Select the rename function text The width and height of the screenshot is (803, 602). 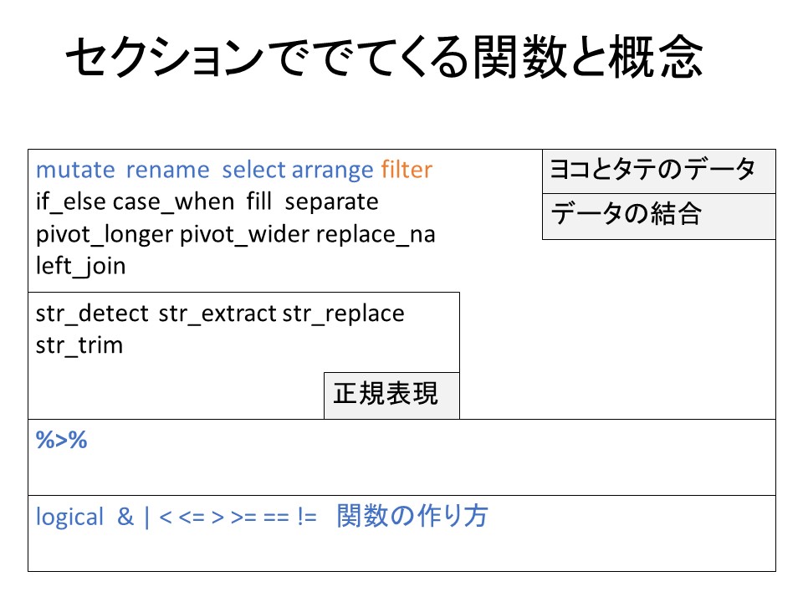pyautogui.click(x=167, y=171)
